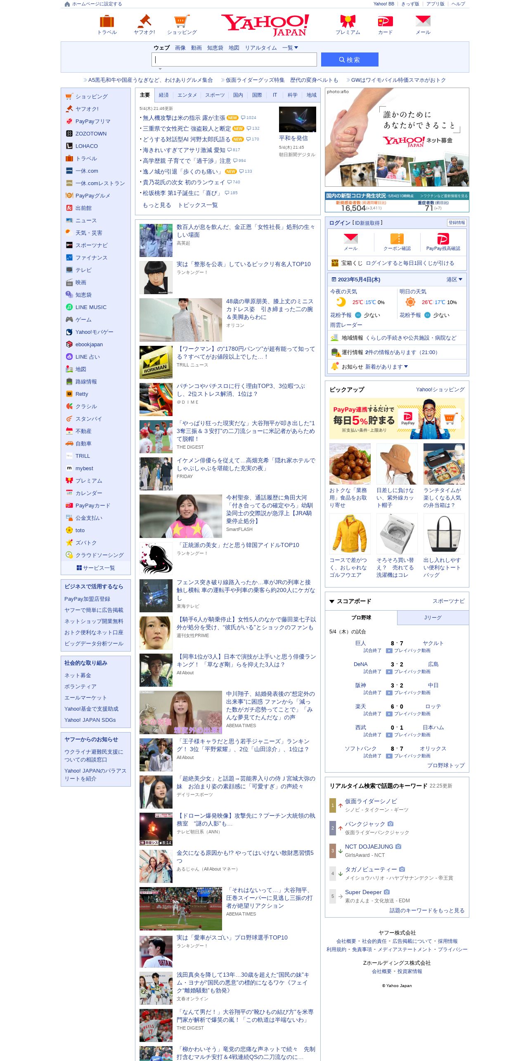
Task: Switch to the 経済 news tab
Action: 164,95
